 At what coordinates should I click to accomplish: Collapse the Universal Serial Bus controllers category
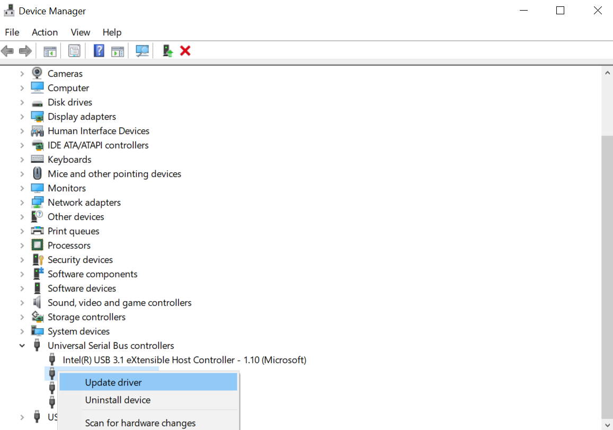tap(22, 345)
